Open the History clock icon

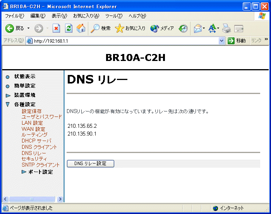(183, 28)
